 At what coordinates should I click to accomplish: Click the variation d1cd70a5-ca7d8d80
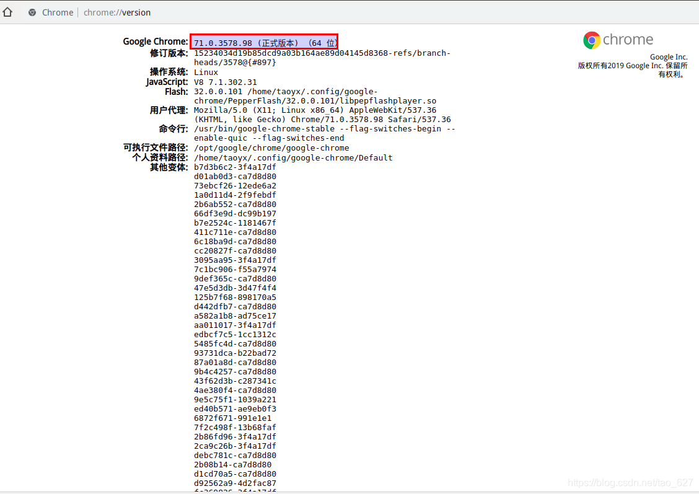(x=235, y=474)
